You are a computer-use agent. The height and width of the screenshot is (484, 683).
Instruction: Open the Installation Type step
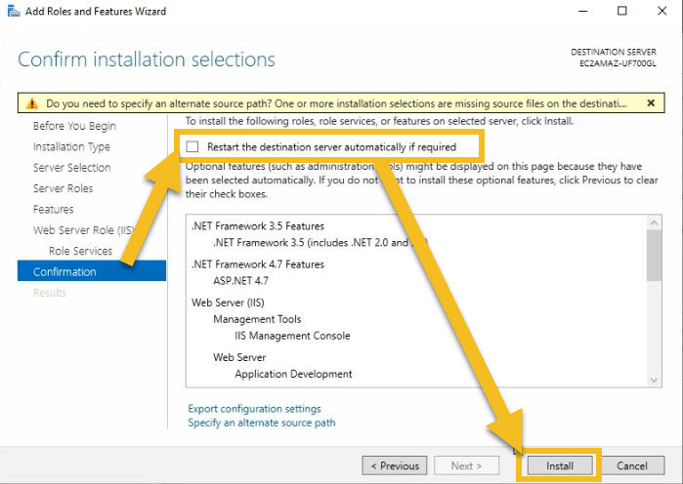(x=71, y=147)
